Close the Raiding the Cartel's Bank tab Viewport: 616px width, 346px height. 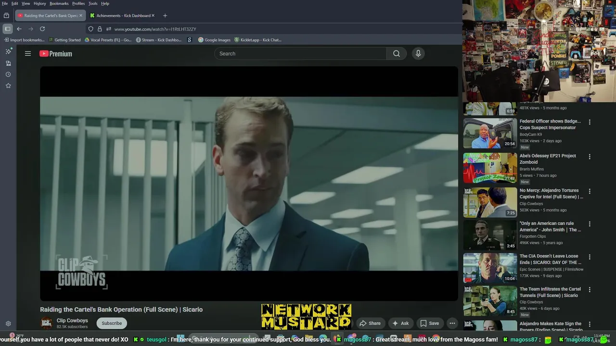point(80,15)
